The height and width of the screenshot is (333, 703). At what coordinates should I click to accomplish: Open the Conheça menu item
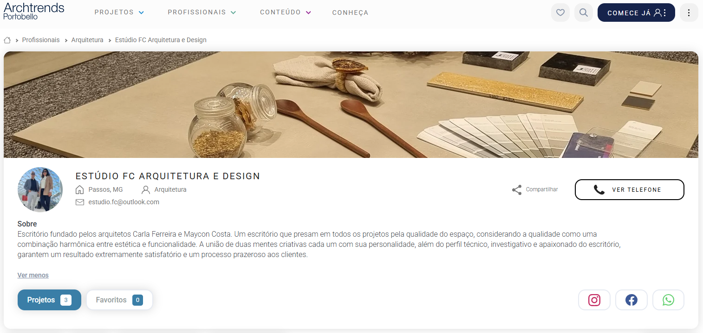350,13
